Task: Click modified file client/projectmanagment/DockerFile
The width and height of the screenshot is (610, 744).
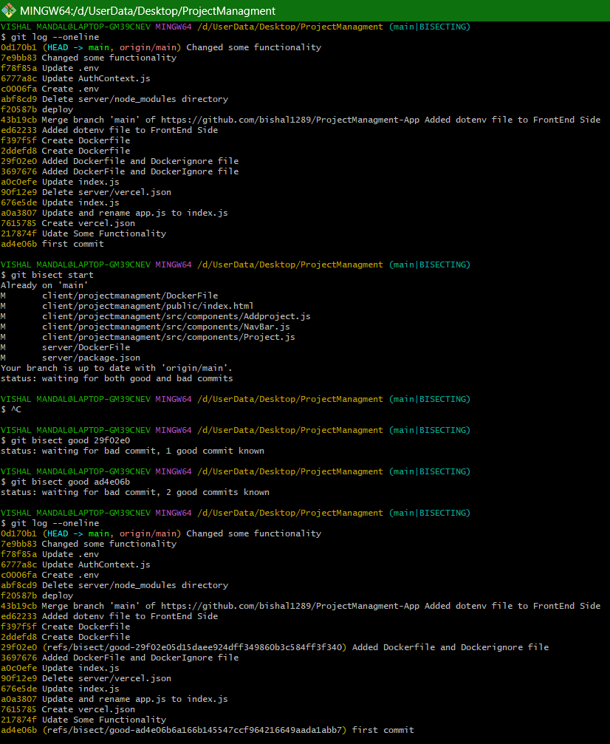Action: pyautogui.click(x=109, y=296)
